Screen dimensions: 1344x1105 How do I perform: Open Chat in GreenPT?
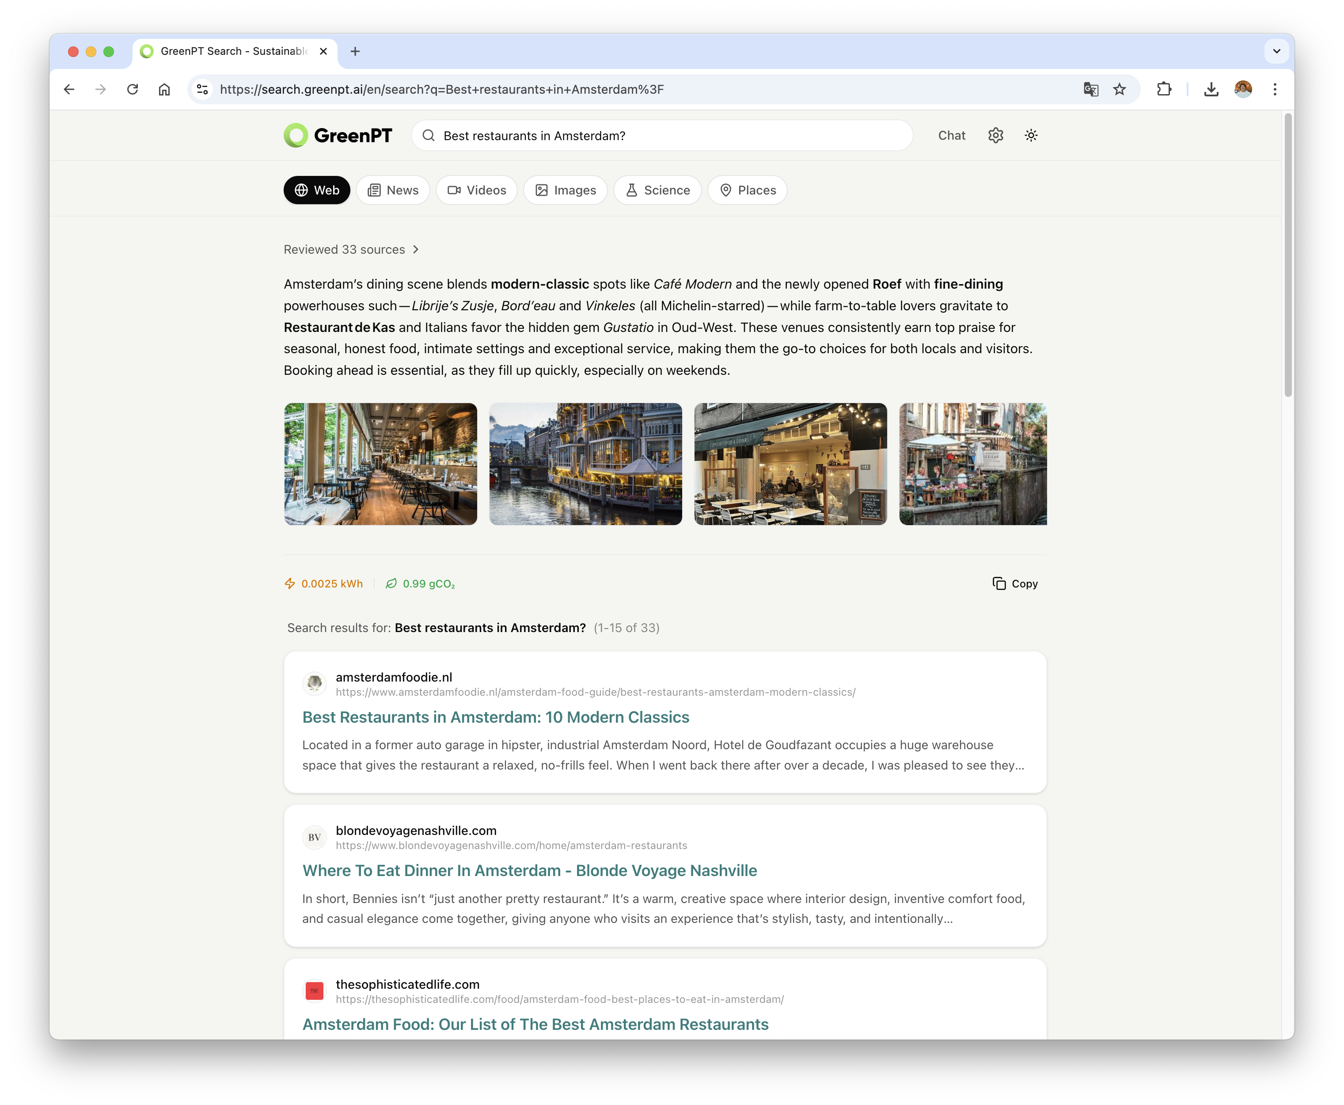pyautogui.click(x=951, y=135)
